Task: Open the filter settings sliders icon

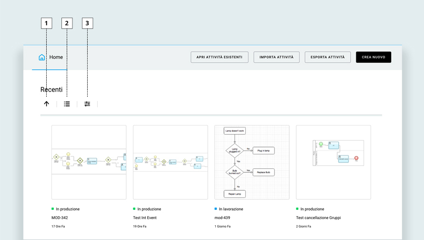Action: (x=87, y=104)
